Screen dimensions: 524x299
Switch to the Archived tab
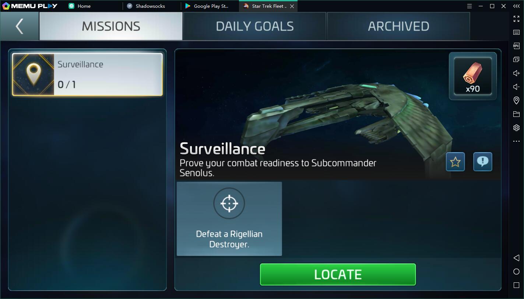[398, 26]
